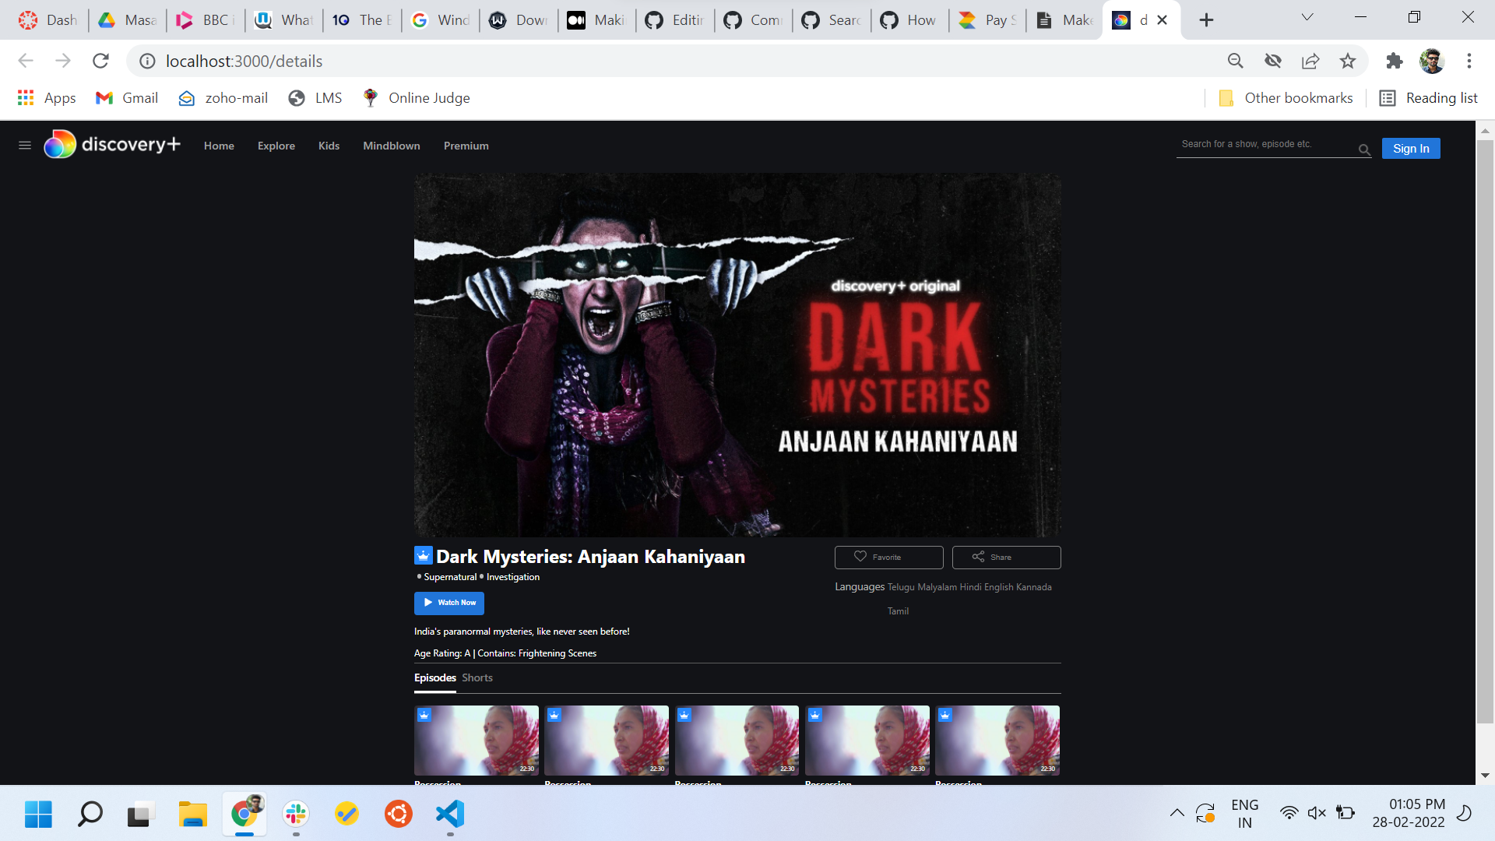1495x841 pixels.
Task: Click the Share button
Action: coord(1006,558)
